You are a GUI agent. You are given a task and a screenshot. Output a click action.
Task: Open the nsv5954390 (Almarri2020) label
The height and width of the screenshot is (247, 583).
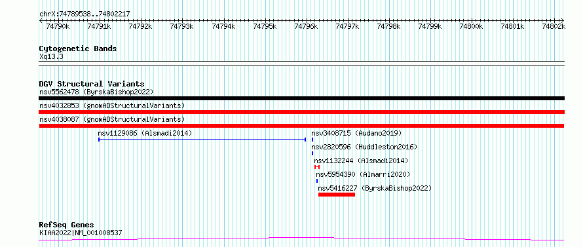click(x=363, y=174)
